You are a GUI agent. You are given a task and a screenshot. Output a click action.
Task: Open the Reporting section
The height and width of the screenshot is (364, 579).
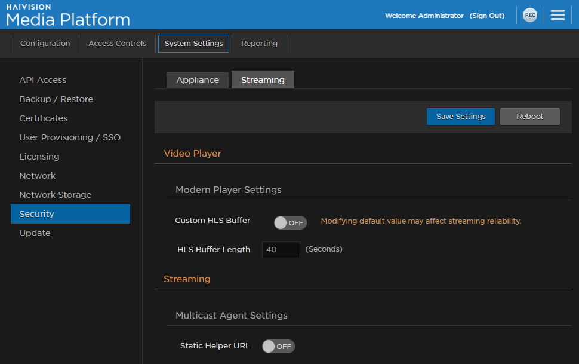point(259,43)
